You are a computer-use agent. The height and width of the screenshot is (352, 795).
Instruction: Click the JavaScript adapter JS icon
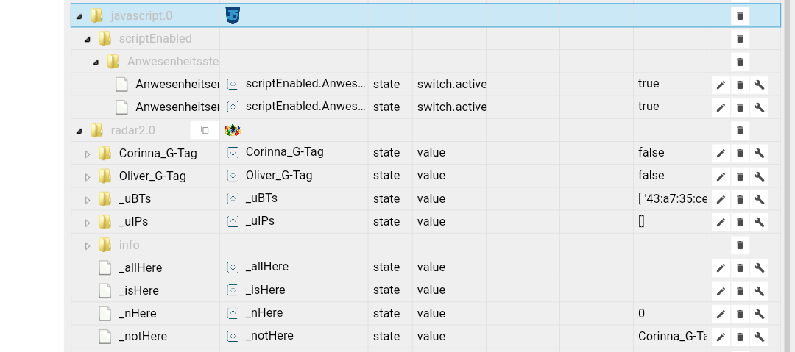pos(232,15)
